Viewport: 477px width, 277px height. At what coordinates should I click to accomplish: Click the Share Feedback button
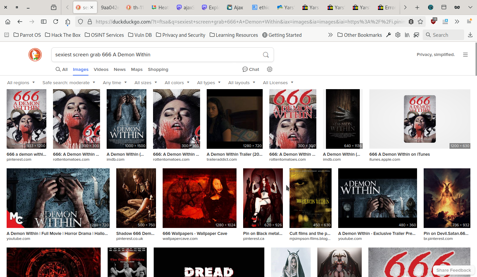pos(453,270)
